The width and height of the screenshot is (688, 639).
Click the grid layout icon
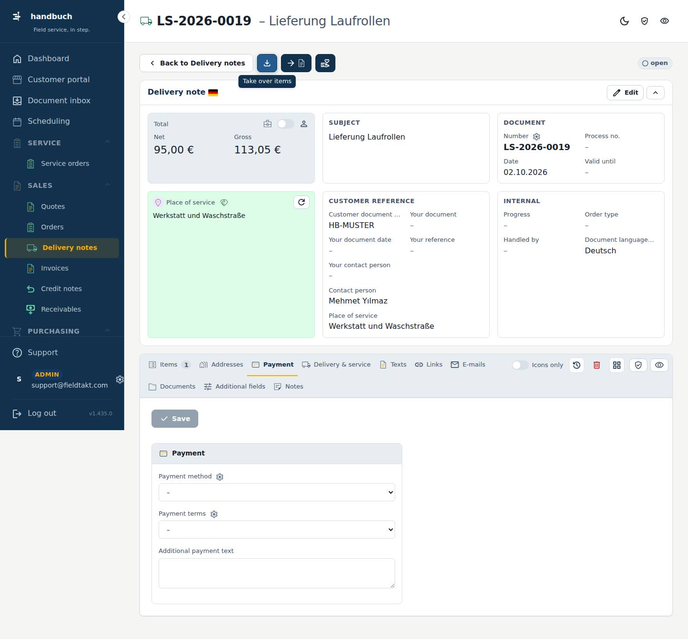617,365
